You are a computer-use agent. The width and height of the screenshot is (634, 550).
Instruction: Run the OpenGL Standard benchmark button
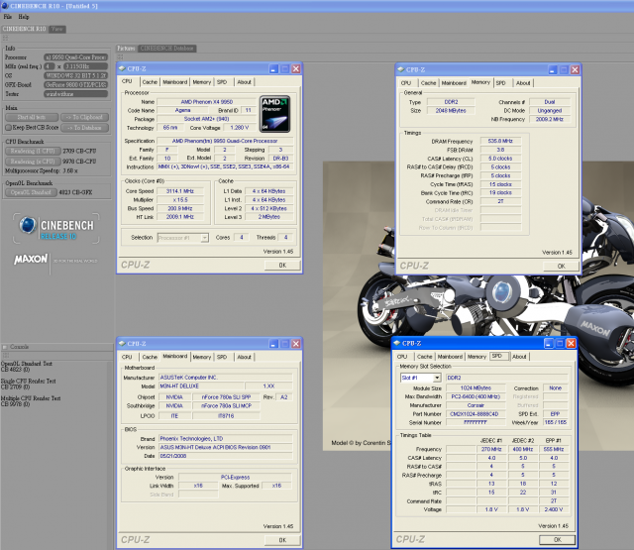[31, 192]
